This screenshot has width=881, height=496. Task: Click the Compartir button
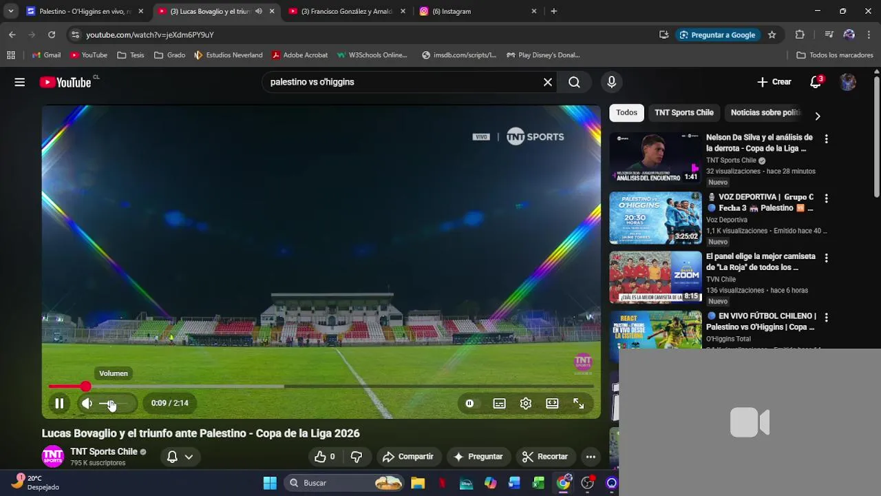pyautogui.click(x=408, y=457)
